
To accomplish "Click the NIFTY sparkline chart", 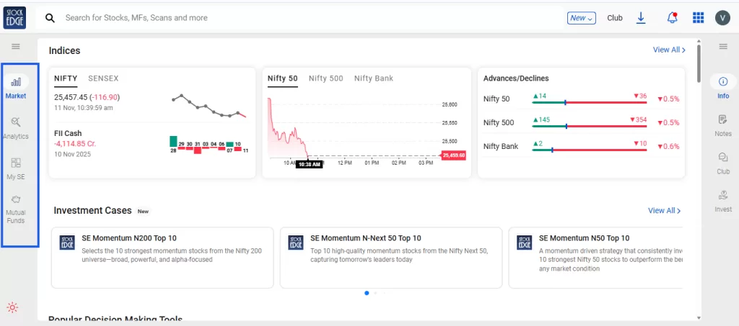I will tap(209, 106).
